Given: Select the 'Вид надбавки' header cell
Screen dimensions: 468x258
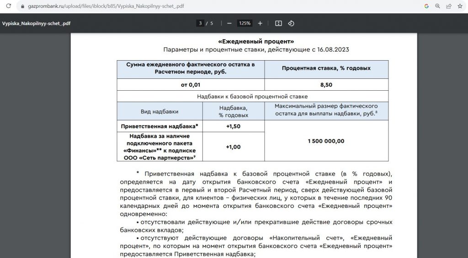Looking at the screenshot, I should 160,111.
